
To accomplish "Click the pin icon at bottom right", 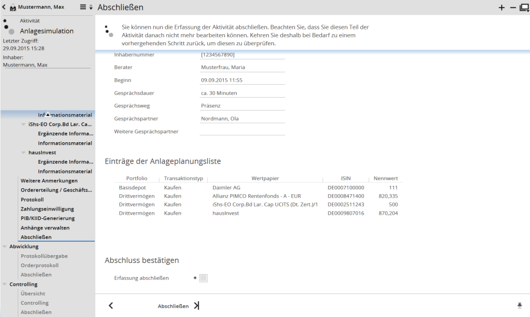I will (519, 305).
